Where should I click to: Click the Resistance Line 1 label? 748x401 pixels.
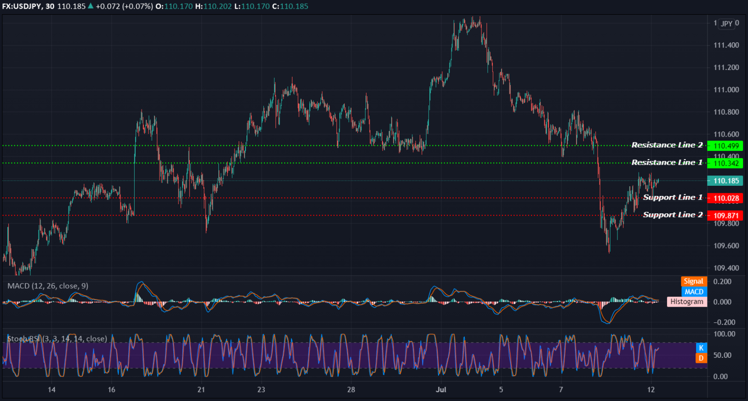tap(667, 162)
